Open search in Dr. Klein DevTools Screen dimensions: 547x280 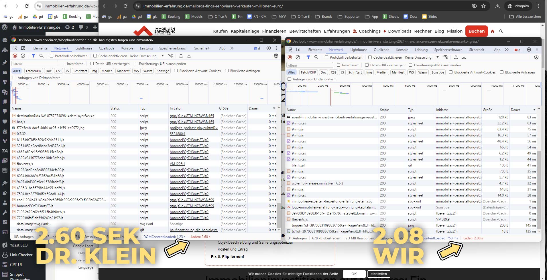(41, 56)
